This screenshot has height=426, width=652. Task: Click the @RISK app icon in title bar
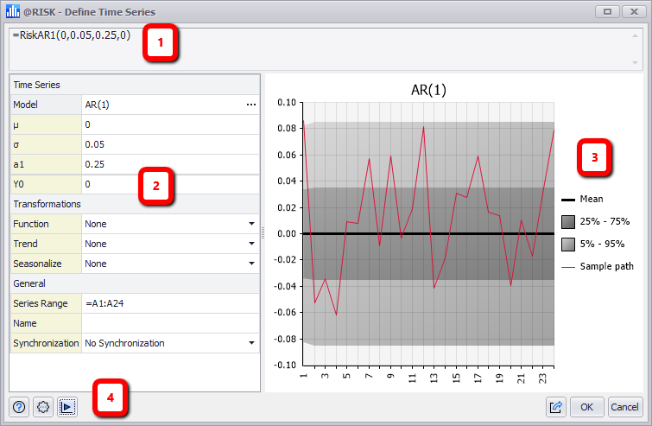(x=12, y=12)
